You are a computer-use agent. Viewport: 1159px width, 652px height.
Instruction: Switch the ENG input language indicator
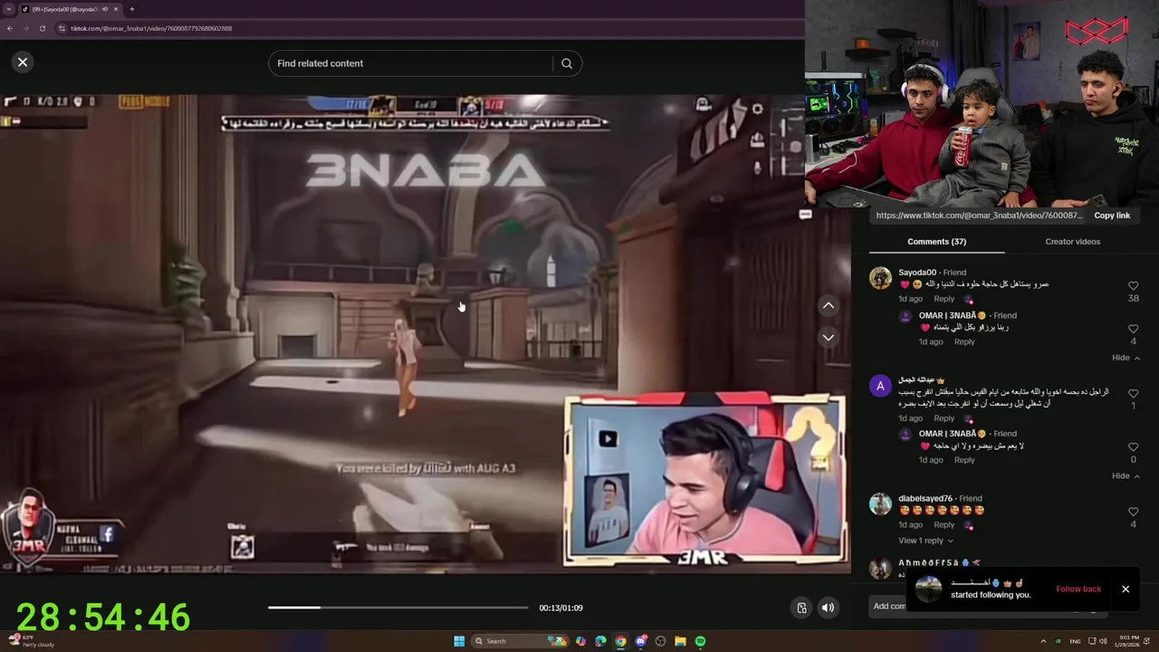pos(1075,641)
